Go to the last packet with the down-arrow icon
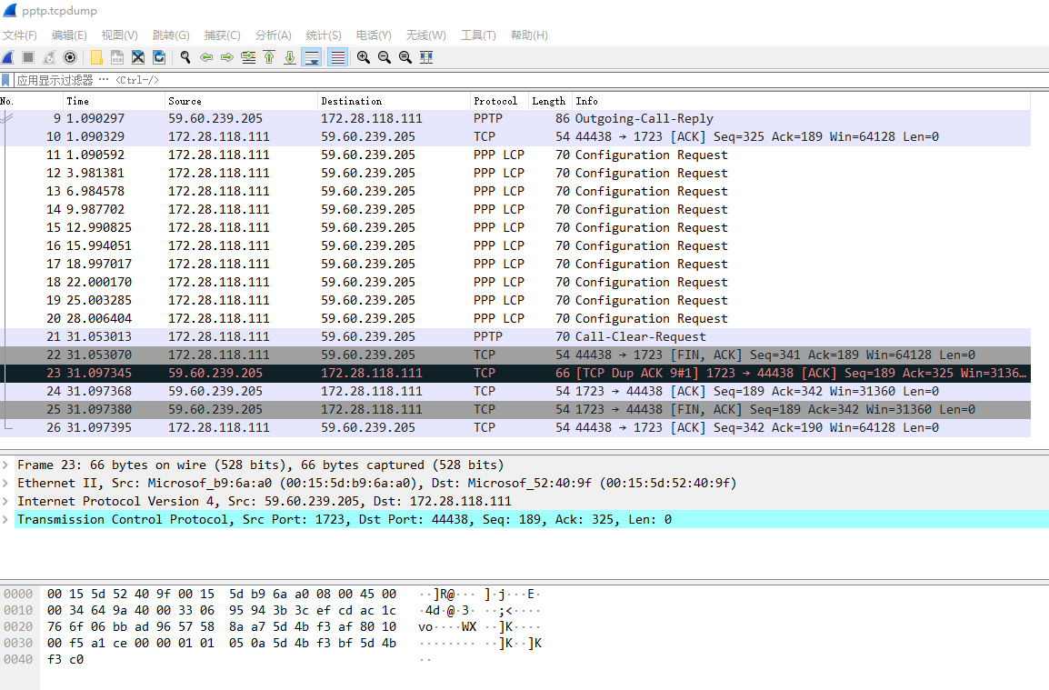Screen dimensions: 1049x690 click(289, 56)
